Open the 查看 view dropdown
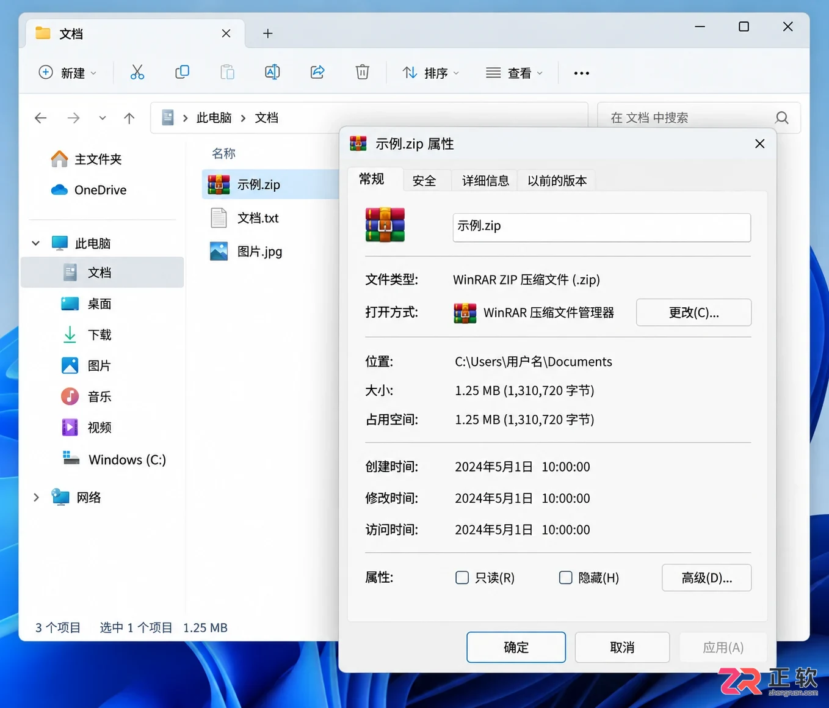The image size is (829, 708). [514, 73]
